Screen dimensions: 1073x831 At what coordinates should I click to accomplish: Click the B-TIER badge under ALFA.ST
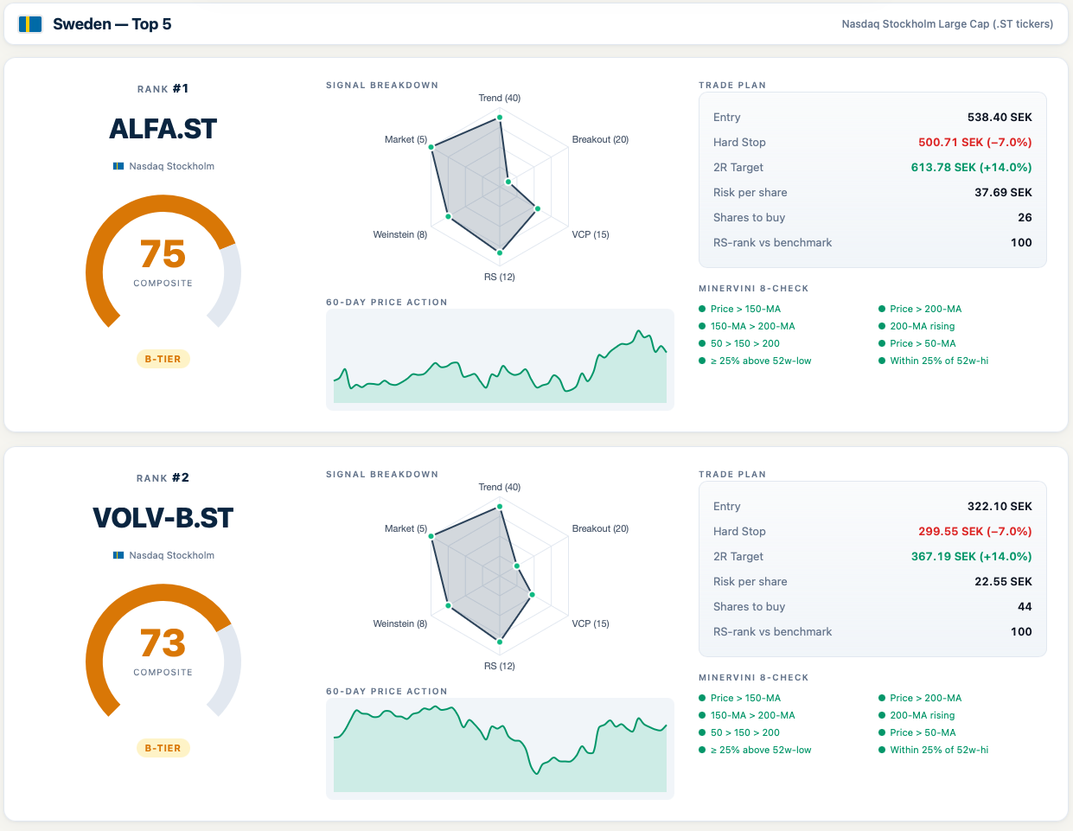[163, 358]
